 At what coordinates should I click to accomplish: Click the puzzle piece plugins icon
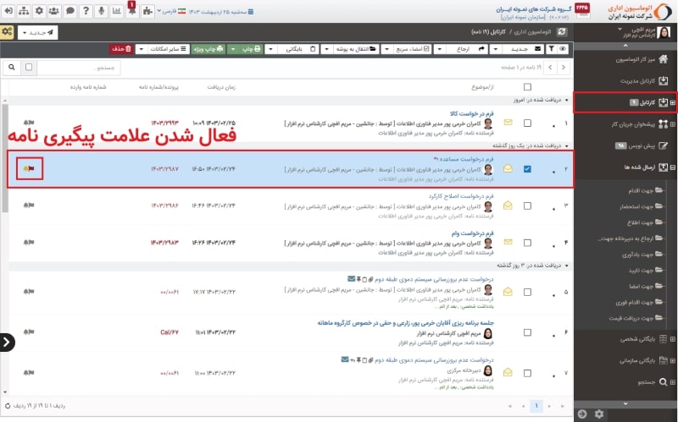147,11
